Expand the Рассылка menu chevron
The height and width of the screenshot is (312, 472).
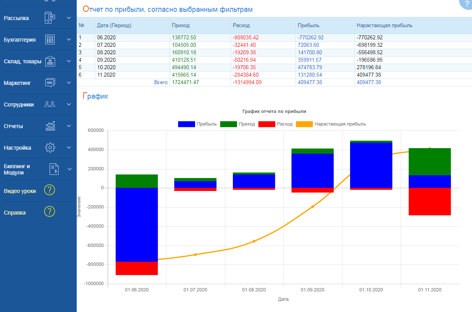coord(69,18)
